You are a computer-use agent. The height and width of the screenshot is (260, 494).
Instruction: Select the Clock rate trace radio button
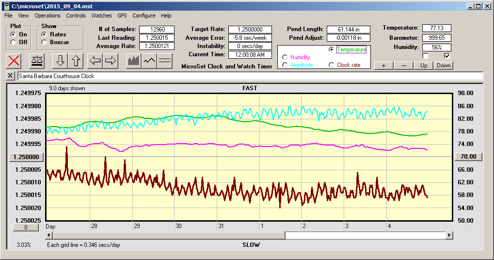point(331,65)
